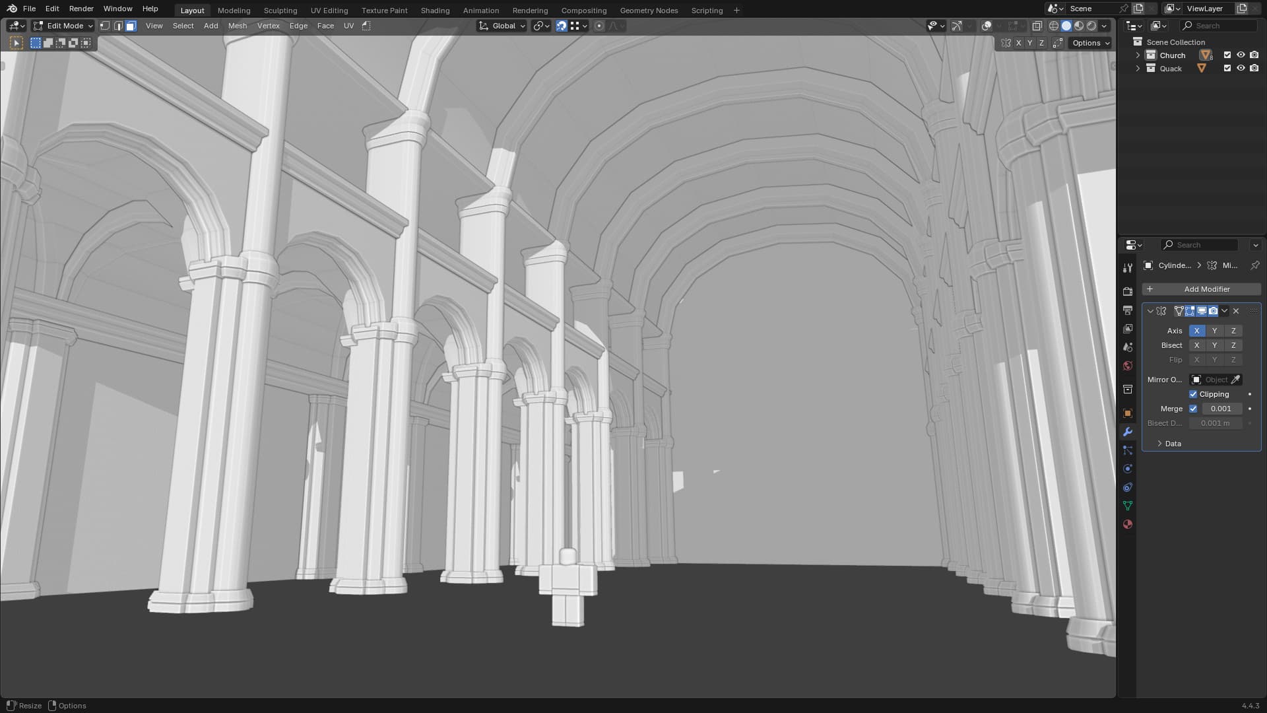Enable mirror Axis Y toggle
The width and height of the screenshot is (1267, 713).
point(1214,331)
